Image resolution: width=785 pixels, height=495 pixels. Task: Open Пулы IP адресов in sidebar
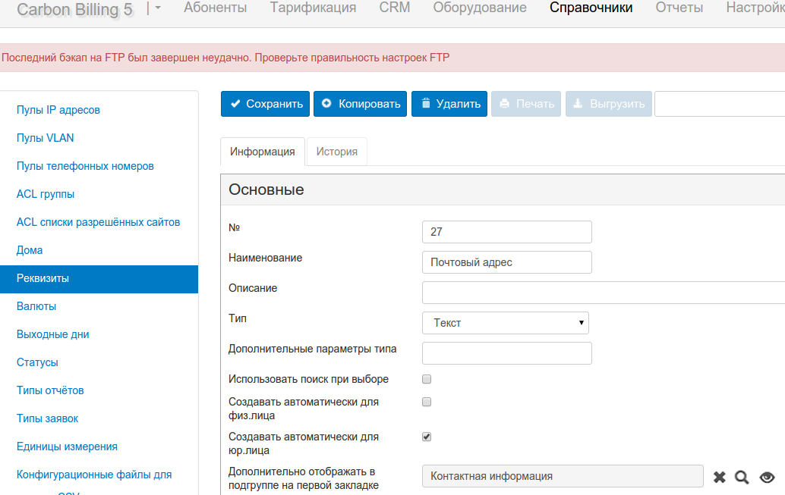58,110
